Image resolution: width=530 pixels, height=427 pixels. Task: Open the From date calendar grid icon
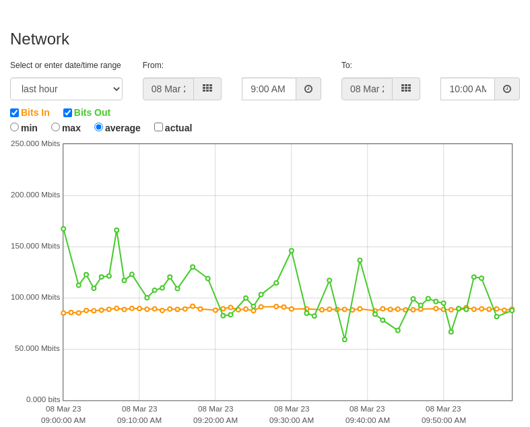pos(207,89)
